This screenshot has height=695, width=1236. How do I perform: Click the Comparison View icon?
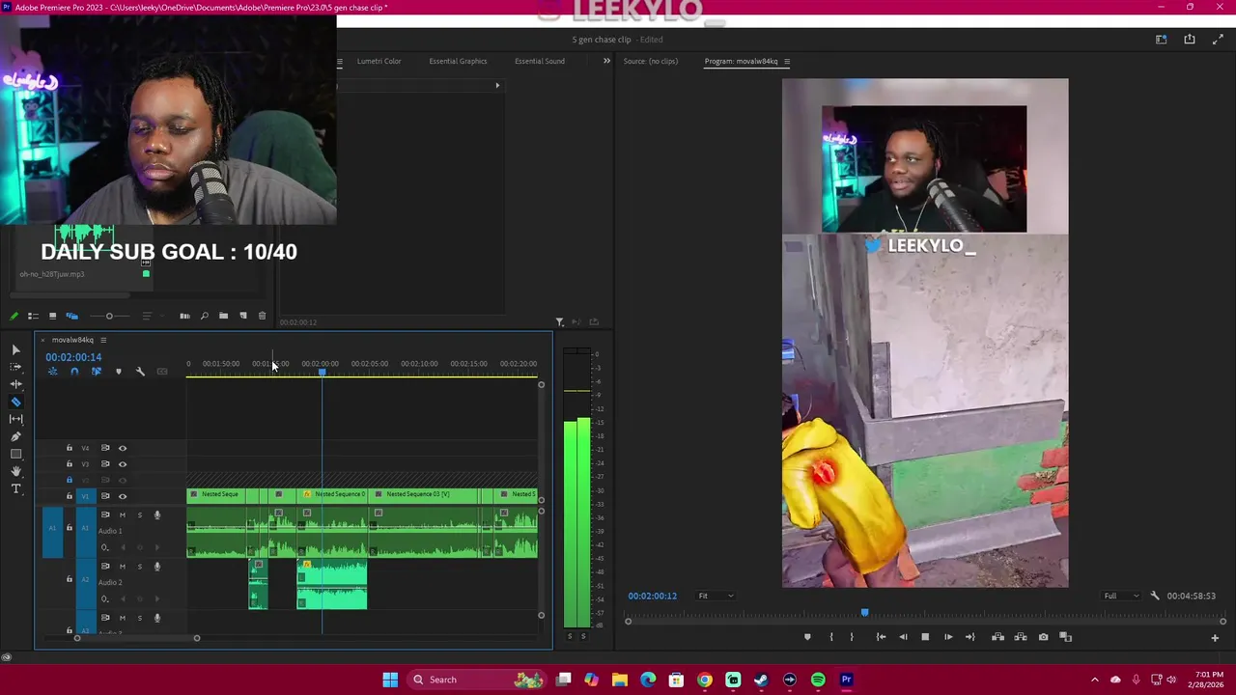point(1065,637)
